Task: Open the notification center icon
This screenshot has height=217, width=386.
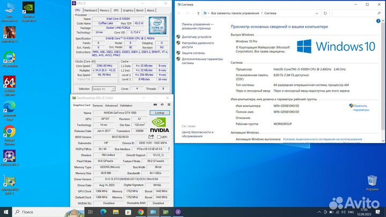Action: click(x=378, y=212)
